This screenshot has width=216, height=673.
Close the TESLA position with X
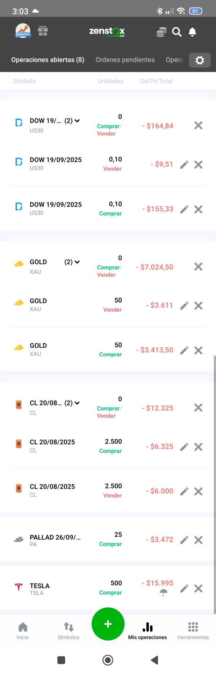pos(198,589)
